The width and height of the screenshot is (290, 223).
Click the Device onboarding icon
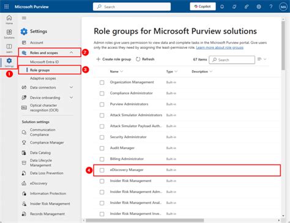[x=24, y=98]
